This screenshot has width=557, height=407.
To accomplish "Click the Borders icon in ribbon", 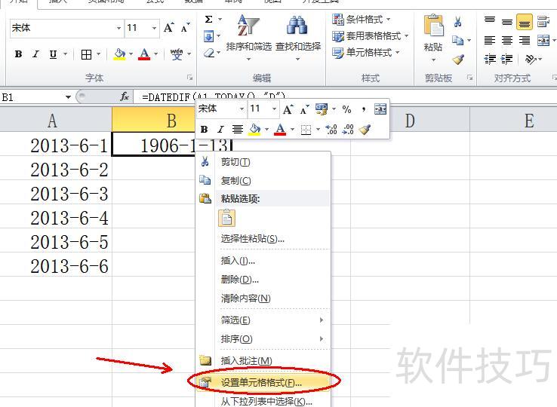I will (x=86, y=54).
